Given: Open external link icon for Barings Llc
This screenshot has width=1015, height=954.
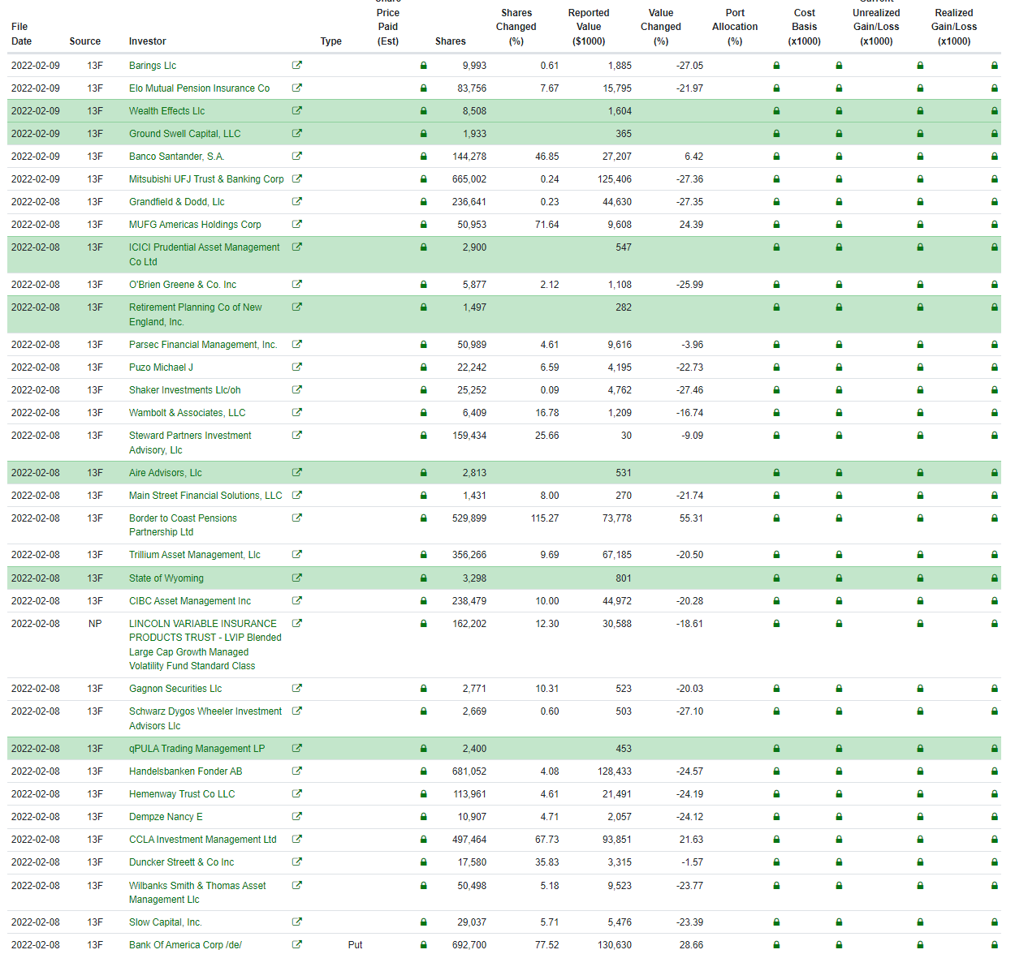Looking at the screenshot, I should pyautogui.click(x=297, y=65).
